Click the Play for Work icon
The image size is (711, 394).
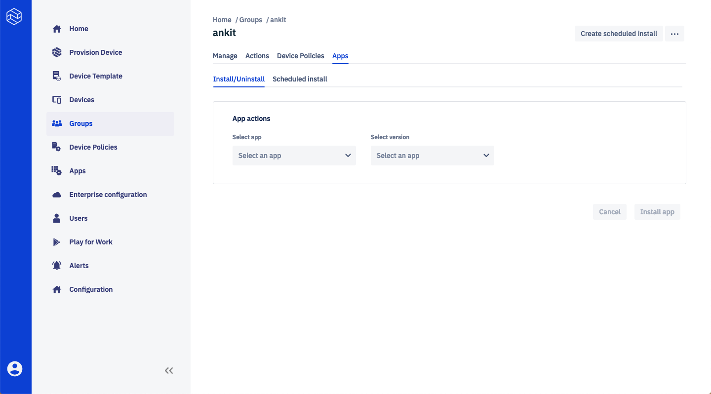(x=57, y=242)
